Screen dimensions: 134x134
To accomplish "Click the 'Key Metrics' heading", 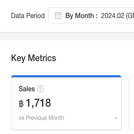I will coord(33,58).
